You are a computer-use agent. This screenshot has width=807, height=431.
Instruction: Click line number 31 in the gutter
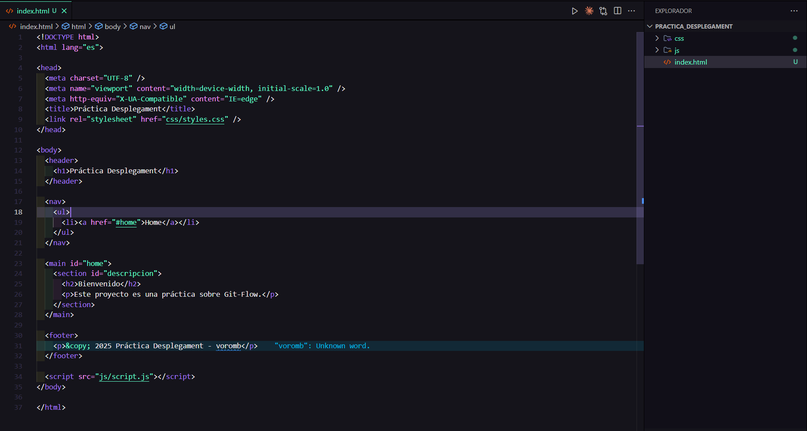(x=18, y=346)
